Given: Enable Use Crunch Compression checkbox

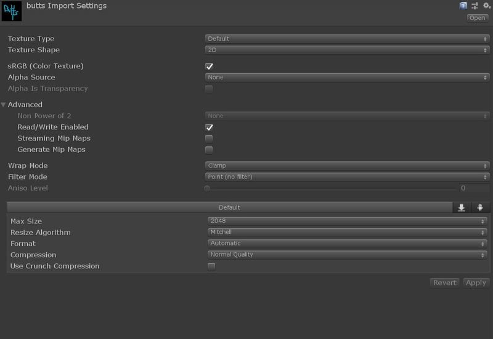Looking at the screenshot, I should pyautogui.click(x=211, y=266).
